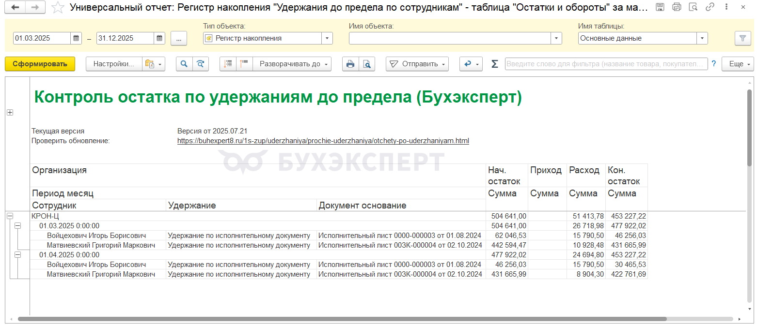The width and height of the screenshot is (757, 325).
Task: Select the КРОН-Ц organization row
Action: (x=258, y=216)
